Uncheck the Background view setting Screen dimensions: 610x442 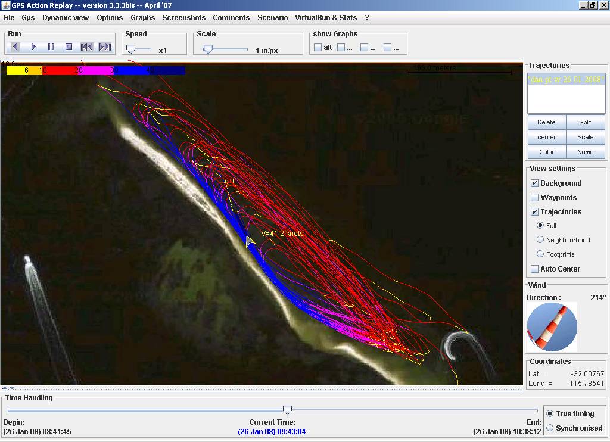(534, 183)
